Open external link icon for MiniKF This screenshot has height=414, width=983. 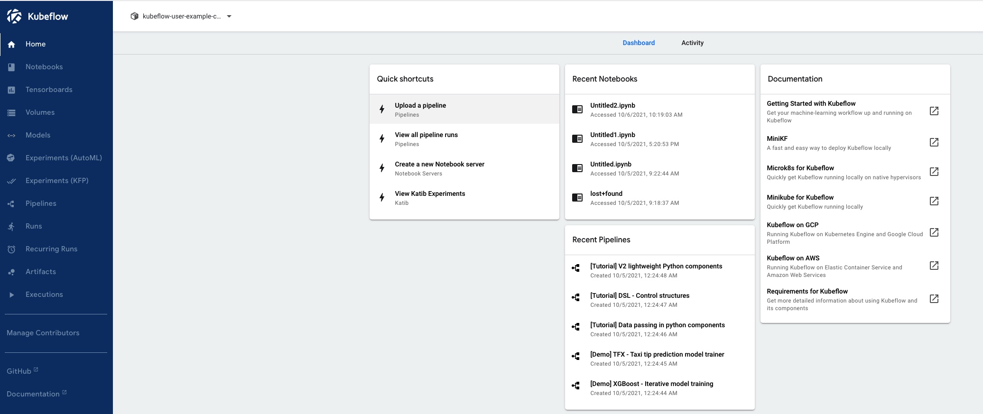point(934,142)
